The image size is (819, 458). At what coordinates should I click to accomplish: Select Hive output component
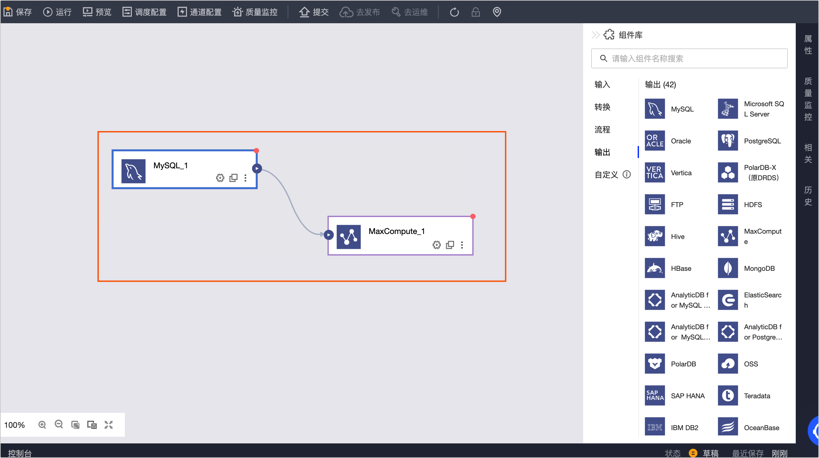[665, 236]
